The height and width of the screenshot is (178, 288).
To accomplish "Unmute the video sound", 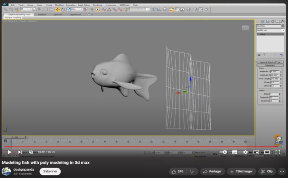I will (31, 152).
